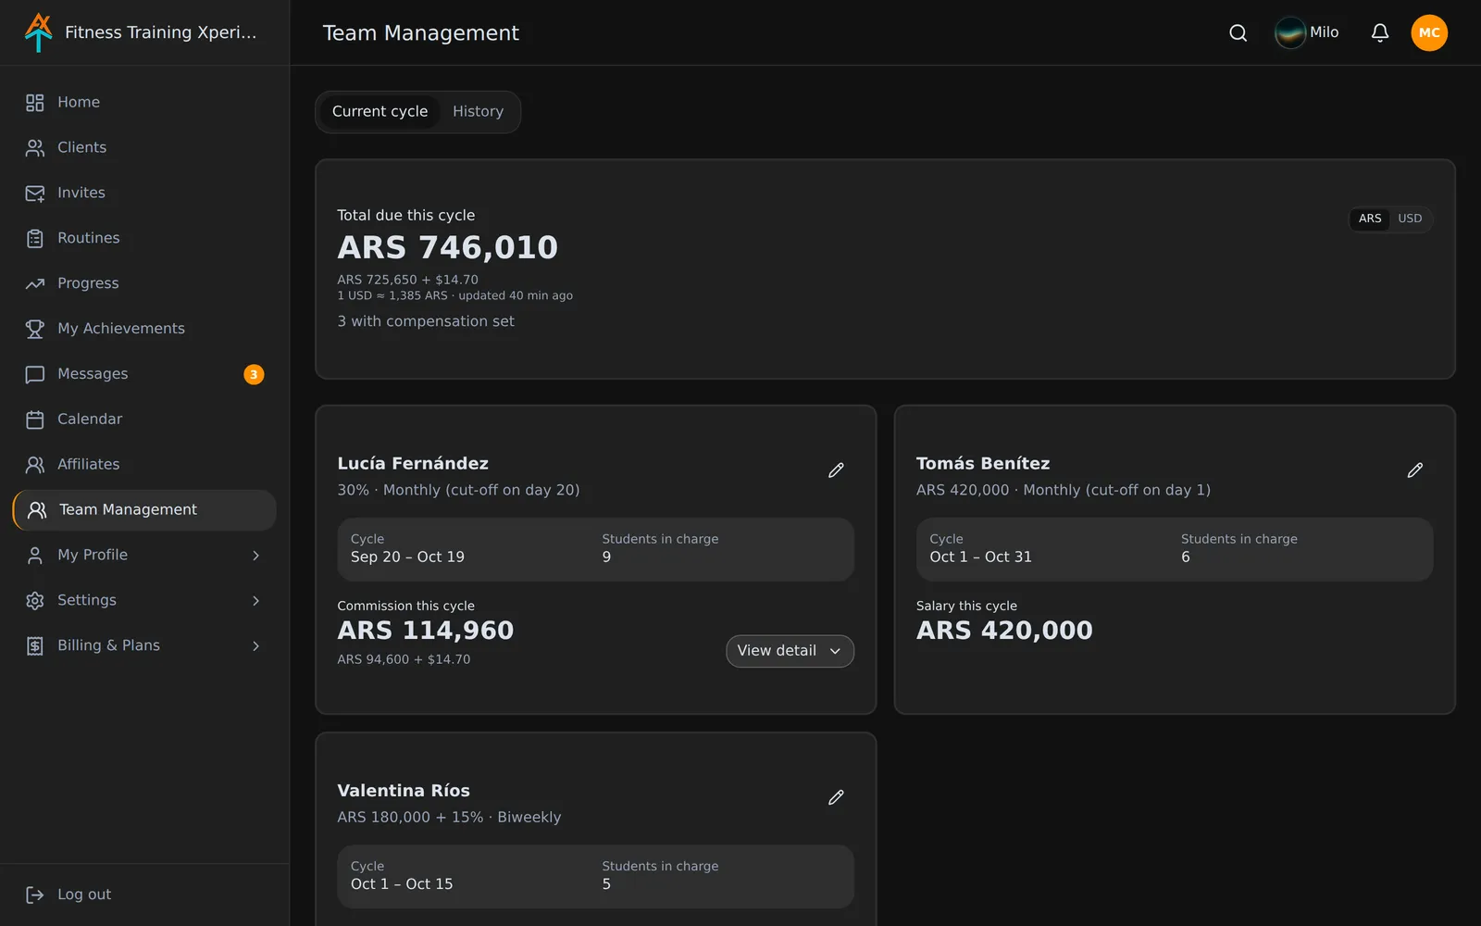Edit Lucía Fernández compensation pencil icon
This screenshot has height=926, width=1481.
[836, 470]
